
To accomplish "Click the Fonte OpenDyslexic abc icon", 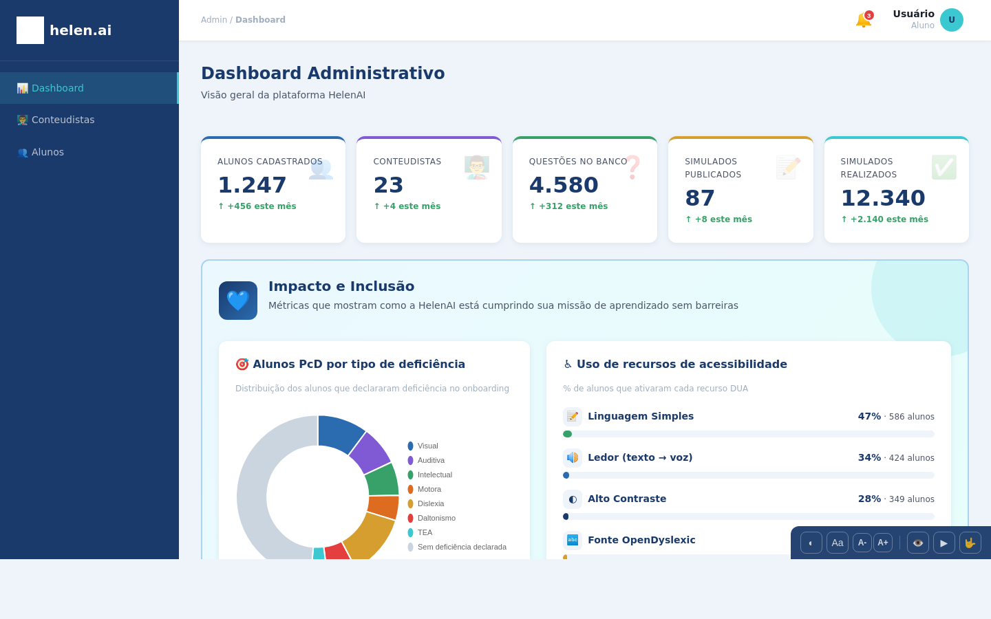I will click(x=572, y=540).
